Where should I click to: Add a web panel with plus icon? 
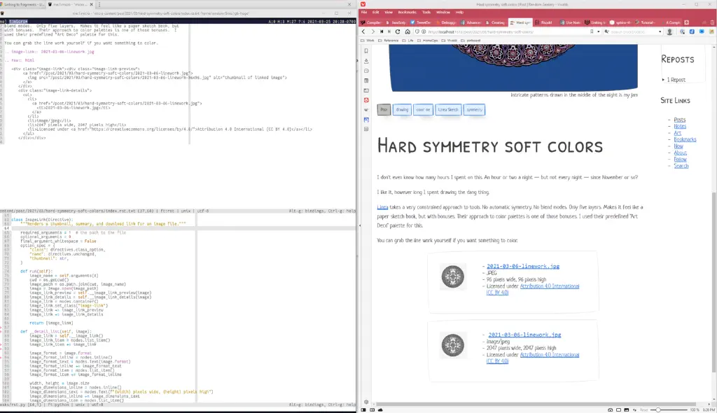366,129
